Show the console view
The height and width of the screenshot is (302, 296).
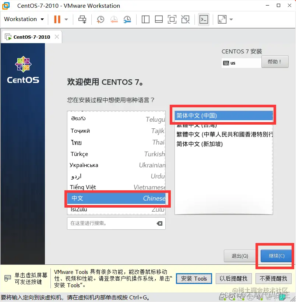pyautogui.click(x=204, y=19)
